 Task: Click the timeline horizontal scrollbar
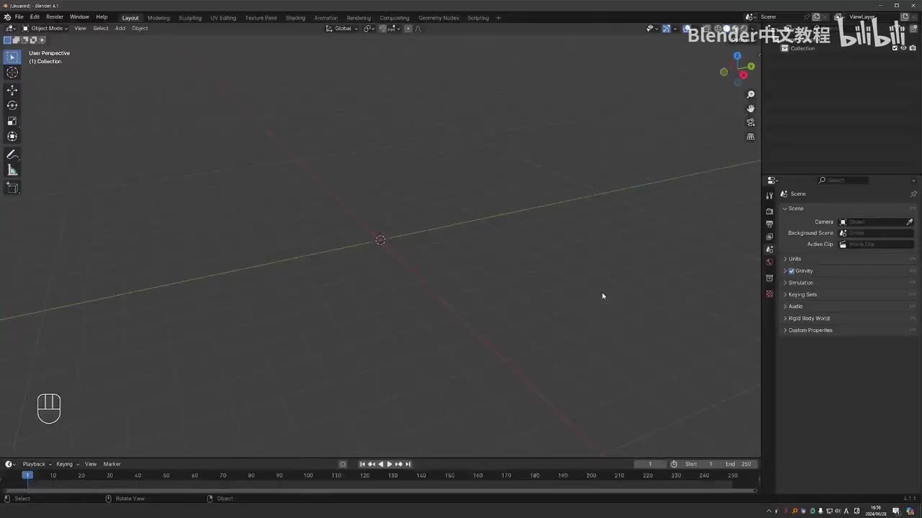click(x=380, y=491)
